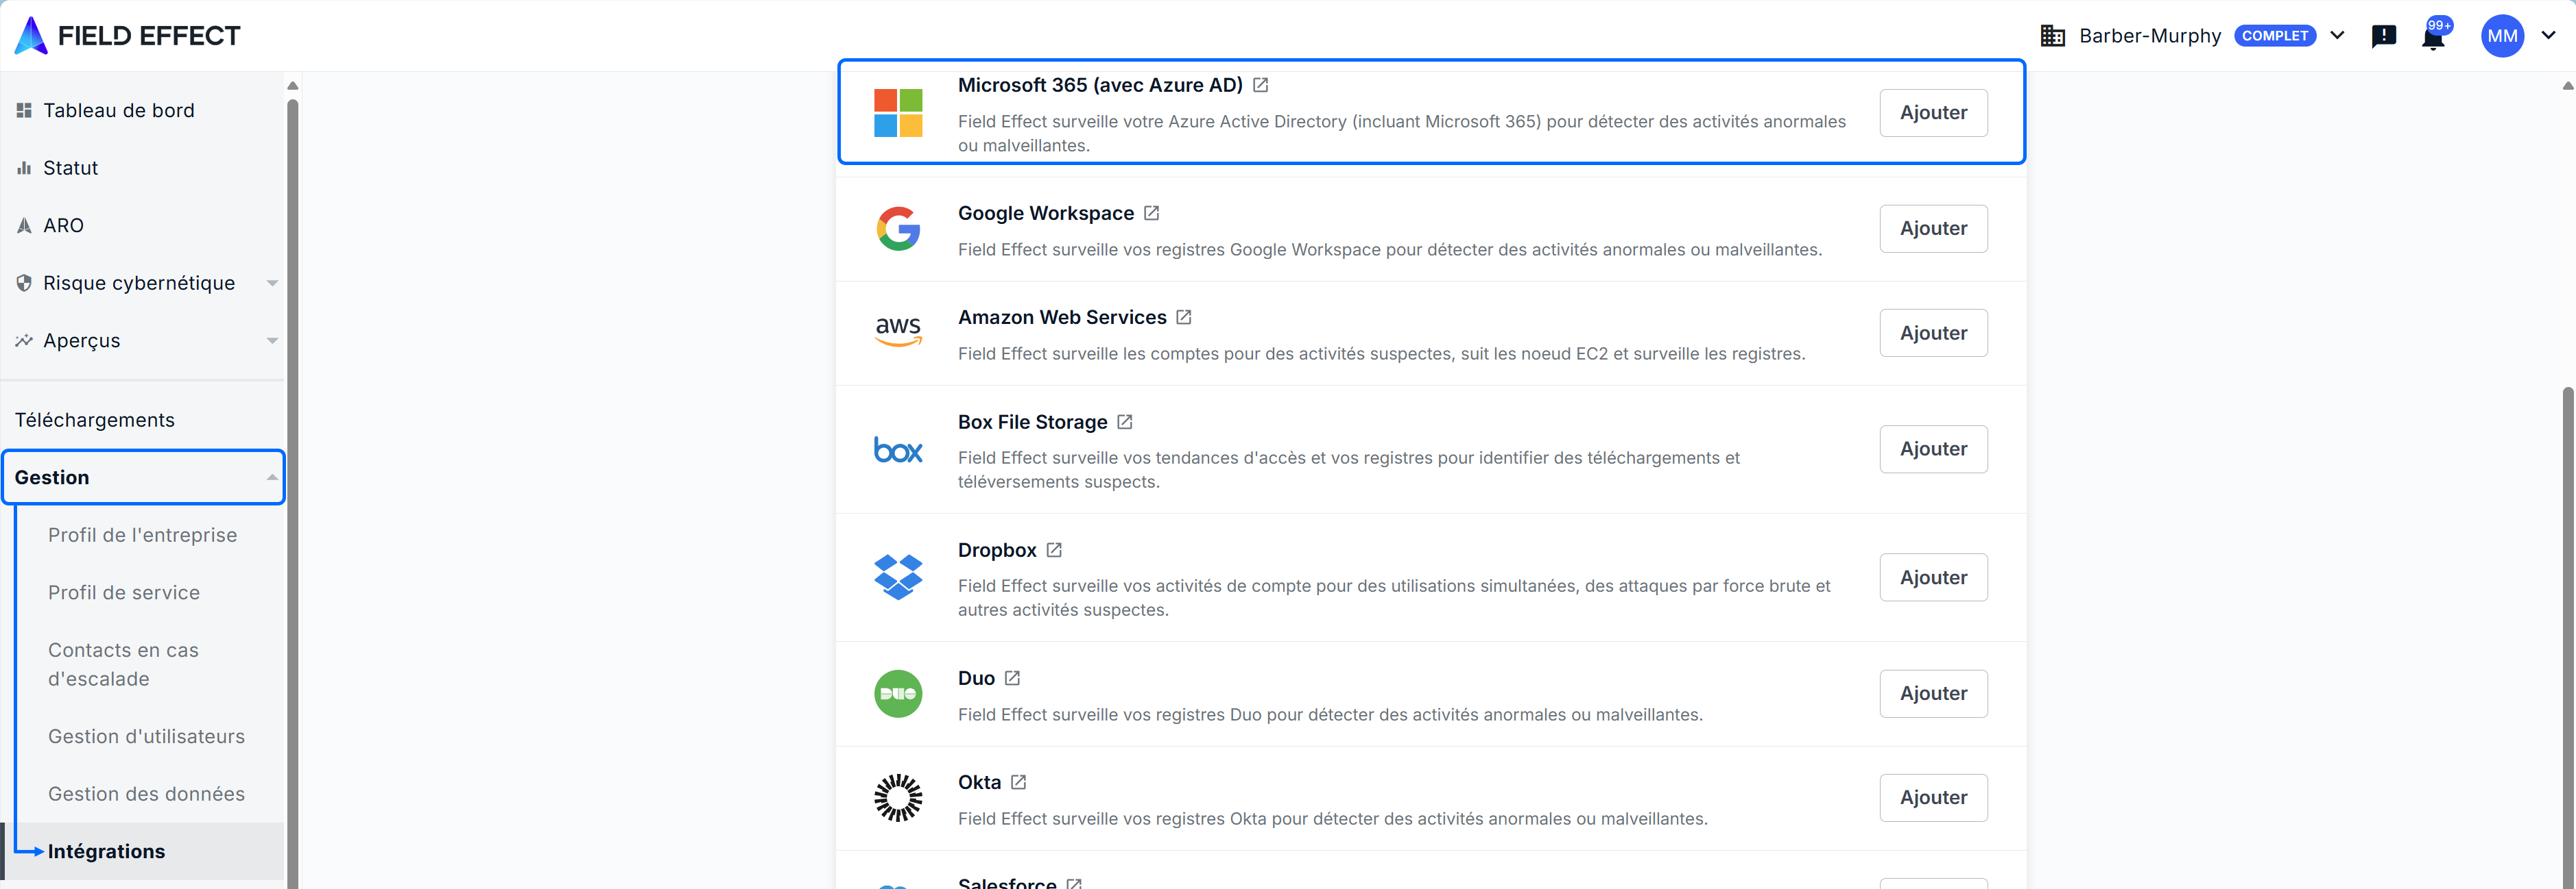Expand the Risque cybernétique menu

pyautogui.click(x=271, y=284)
